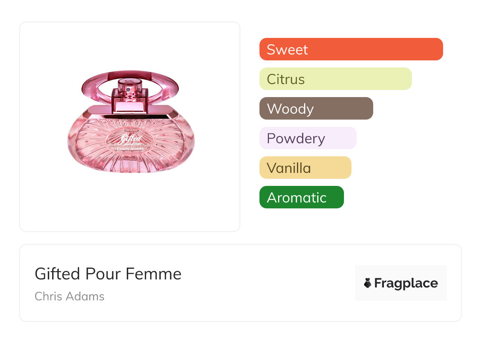The image size is (481, 341).
Task: Choose the brown Woody accord bar
Action: [x=316, y=109]
